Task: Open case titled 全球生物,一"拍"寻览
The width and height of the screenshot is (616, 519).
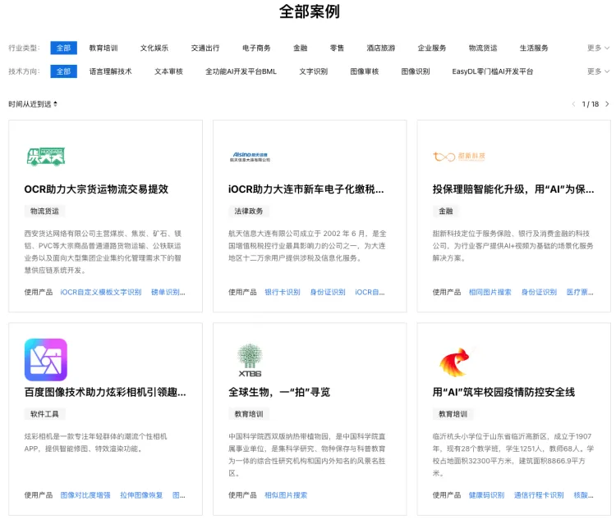Action: coord(279,392)
